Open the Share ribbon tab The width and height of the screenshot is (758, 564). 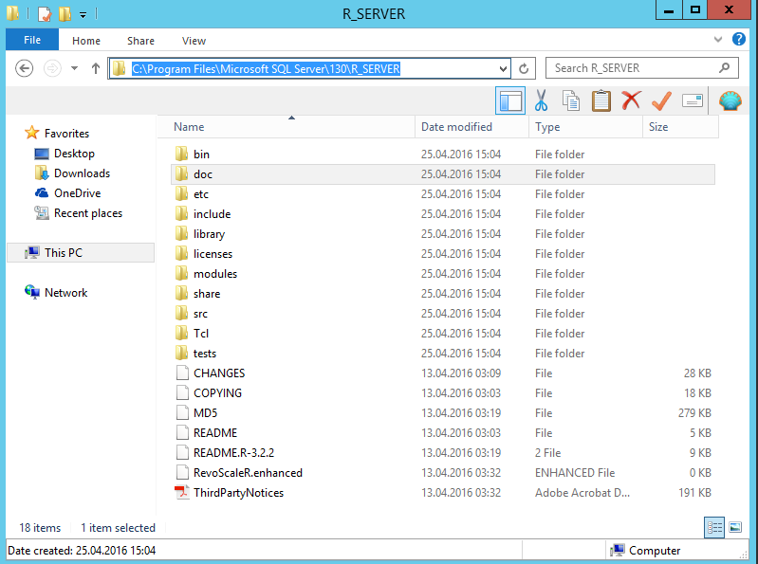pos(140,41)
